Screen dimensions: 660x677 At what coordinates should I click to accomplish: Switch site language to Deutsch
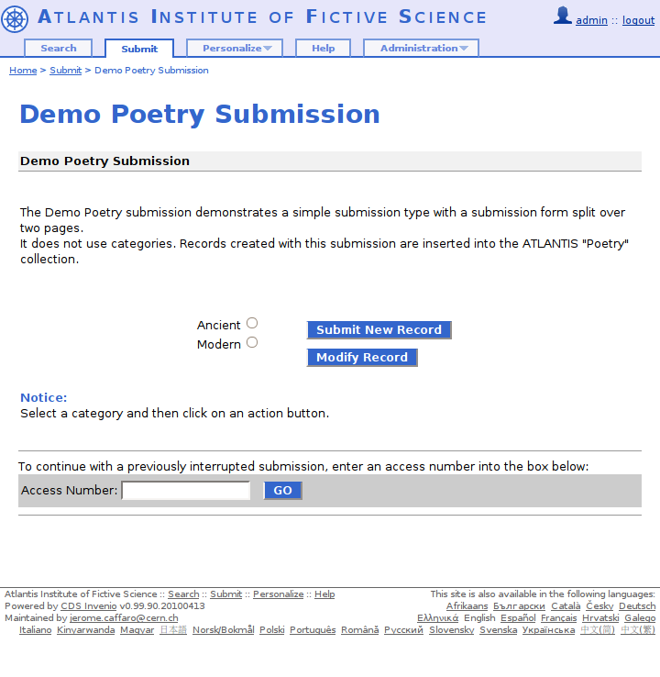(637, 606)
